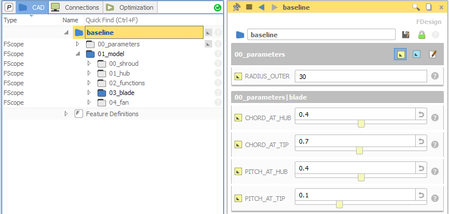Edit the CHORD_AT_HUB value field
The width and height of the screenshot is (449, 214).
pyautogui.click(x=355, y=114)
